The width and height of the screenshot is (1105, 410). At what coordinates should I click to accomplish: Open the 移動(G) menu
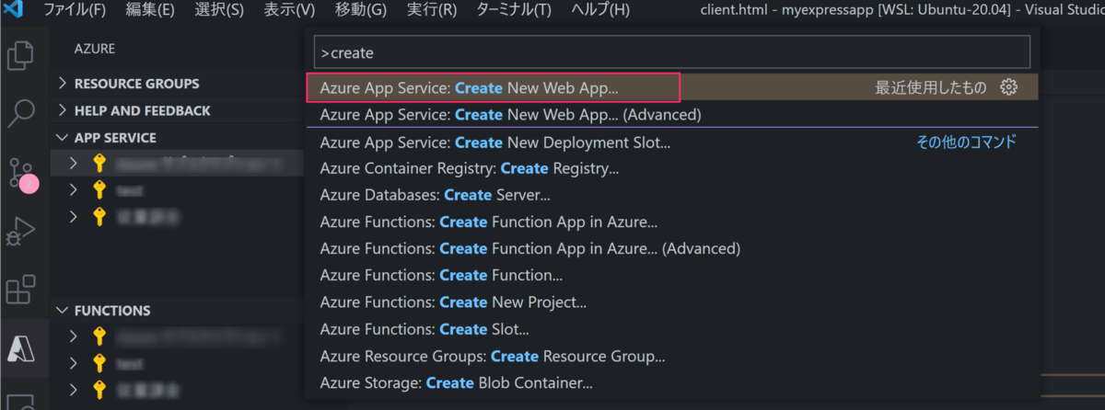click(361, 11)
